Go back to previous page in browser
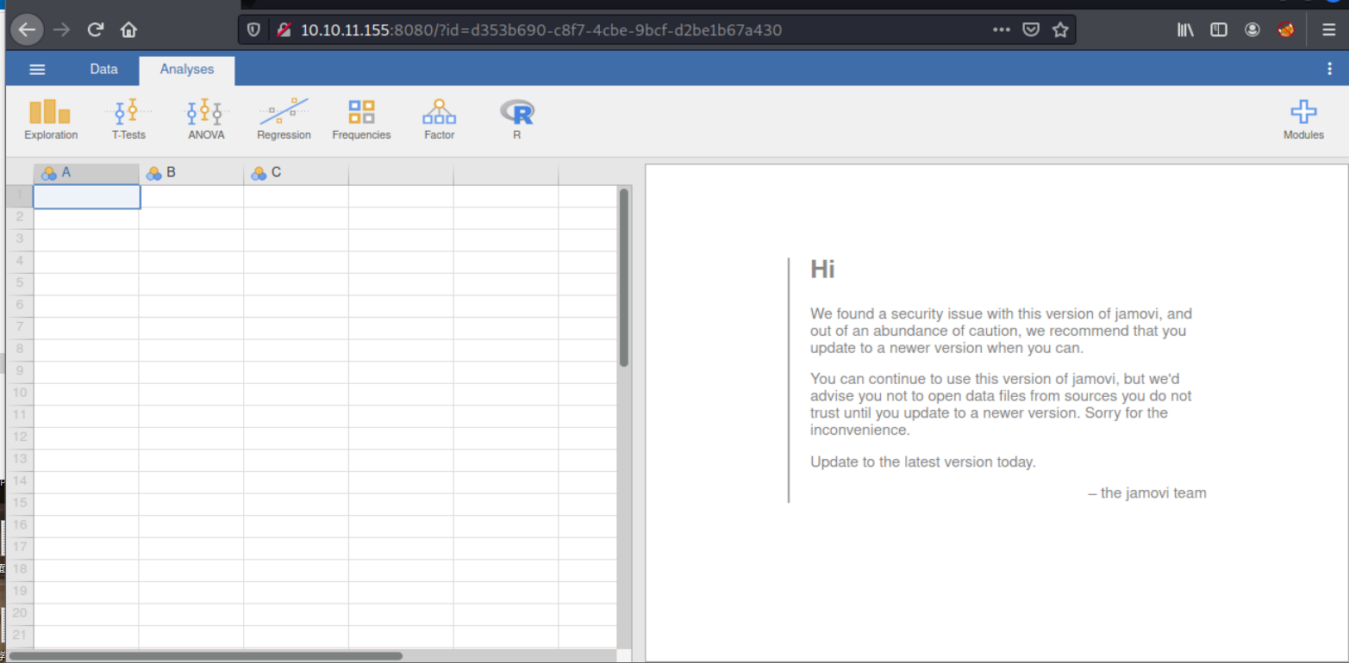 tap(27, 30)
